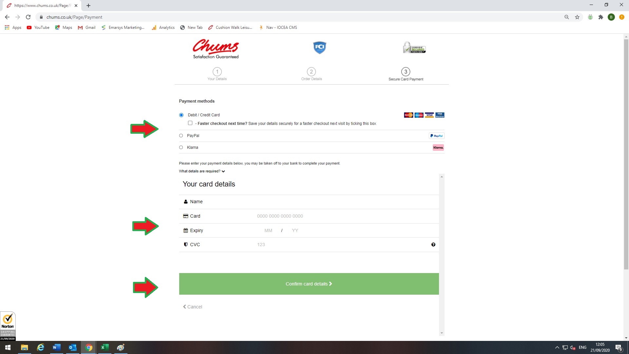Viewport: 629px width, 354px height.
Task: Click the PCI shield badge
Action: [319, 48]
